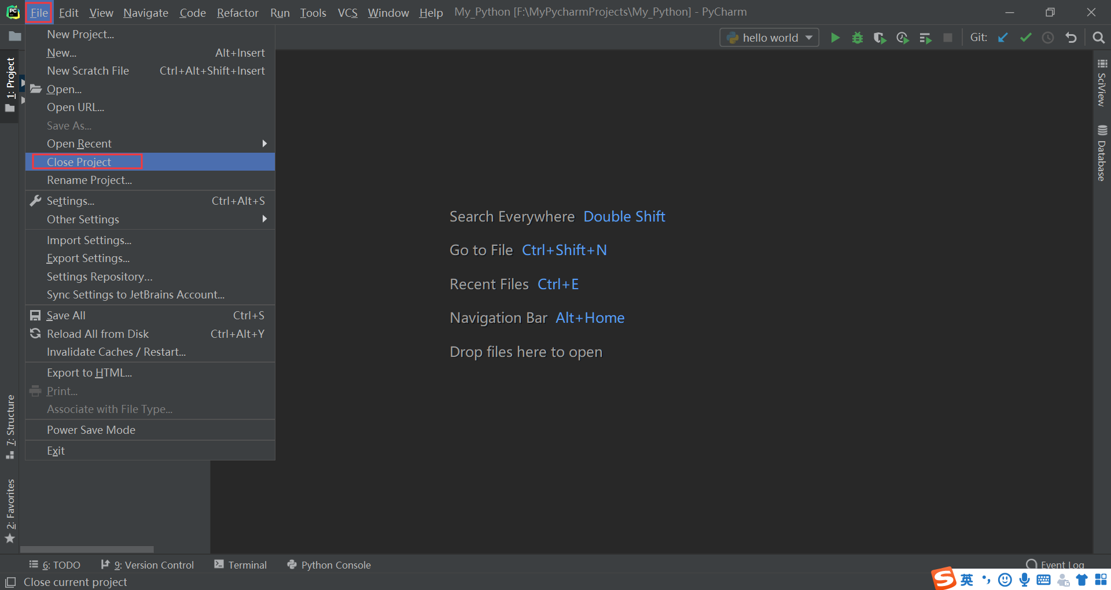Toggle the Favorites tool window
The width and height of the screenshot is (1111, 590).
point(10,506)
